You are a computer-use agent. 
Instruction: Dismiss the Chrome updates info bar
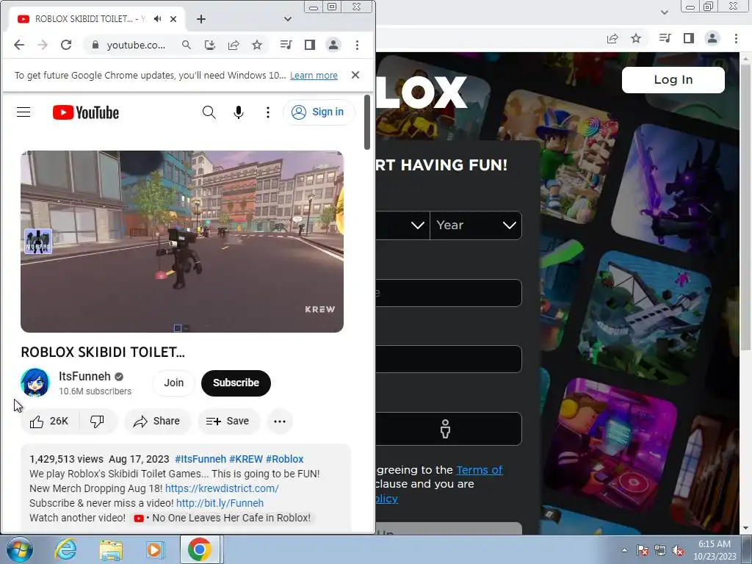pyautogui.click(x=355, y=75)
